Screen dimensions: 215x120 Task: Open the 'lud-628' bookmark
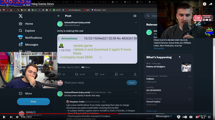[57, 10]
